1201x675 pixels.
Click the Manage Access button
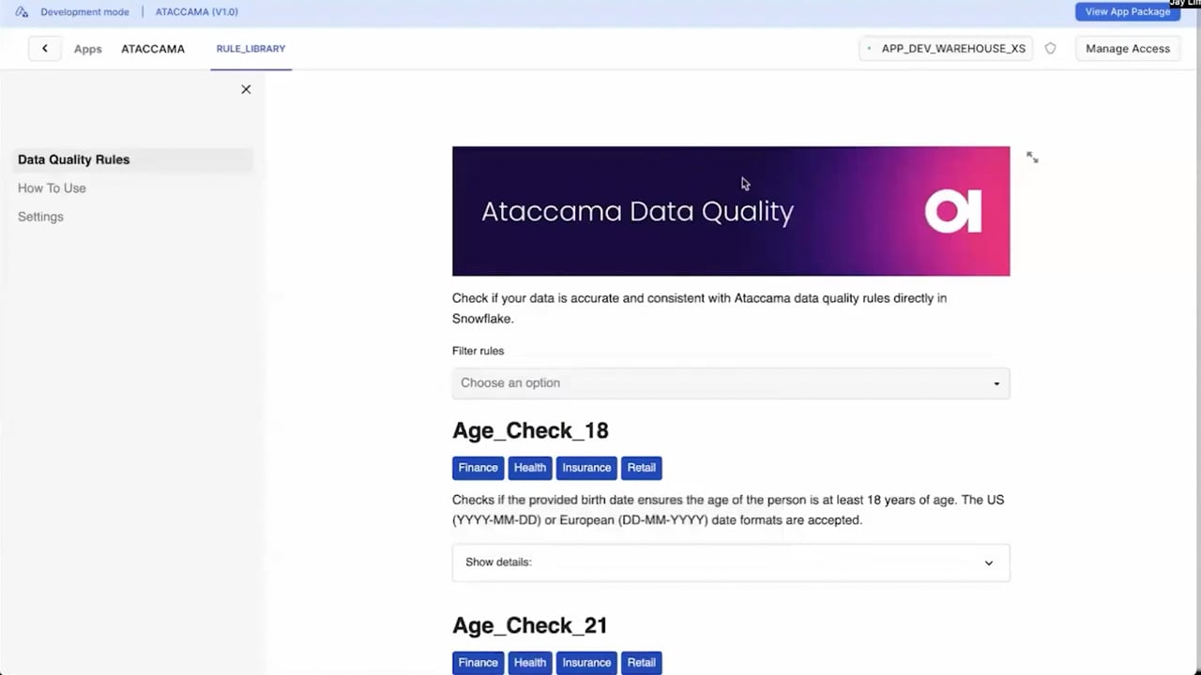pyautogui.click(x=1128, y=48)
